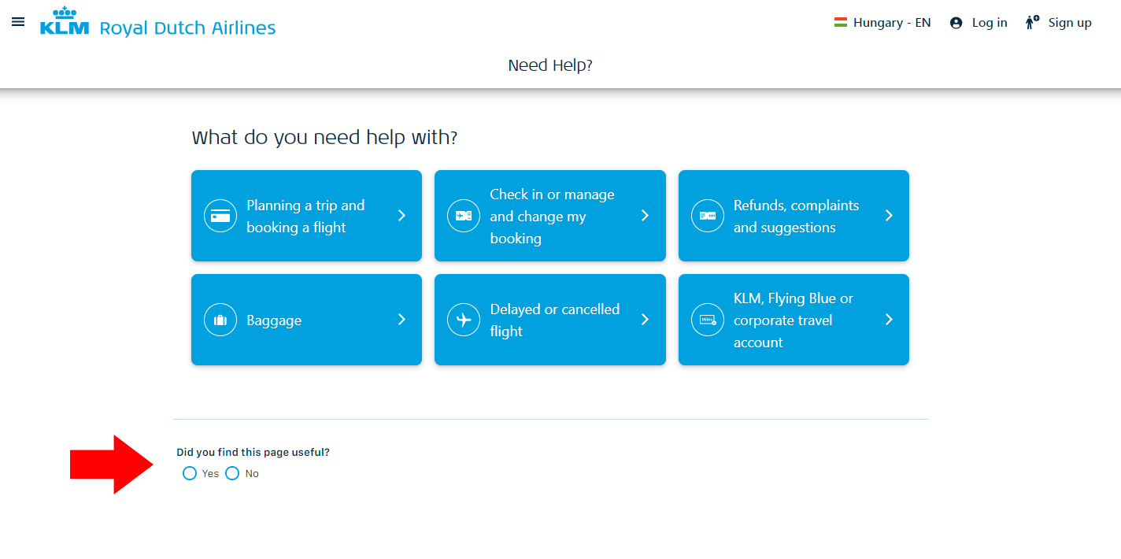Image resolution: width=1121 pixels, height=559 pixels.
Task: Click the airplane icon on the Delayed or cancelled flight tile
Action: (464, 320)
